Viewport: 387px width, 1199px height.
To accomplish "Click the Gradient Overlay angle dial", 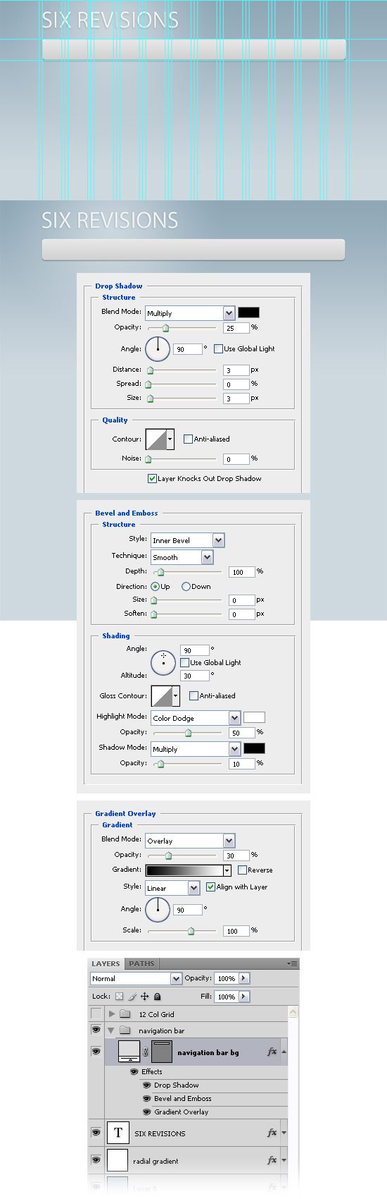I will pos(158,909).
